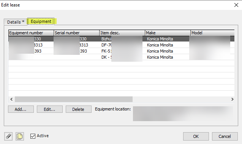Sort by Serial number column header
Viewport: 242px width, 144px height.
tap(77, 33)
